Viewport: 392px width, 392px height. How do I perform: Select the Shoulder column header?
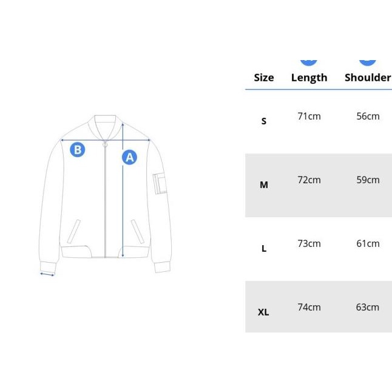coord(368,78)
